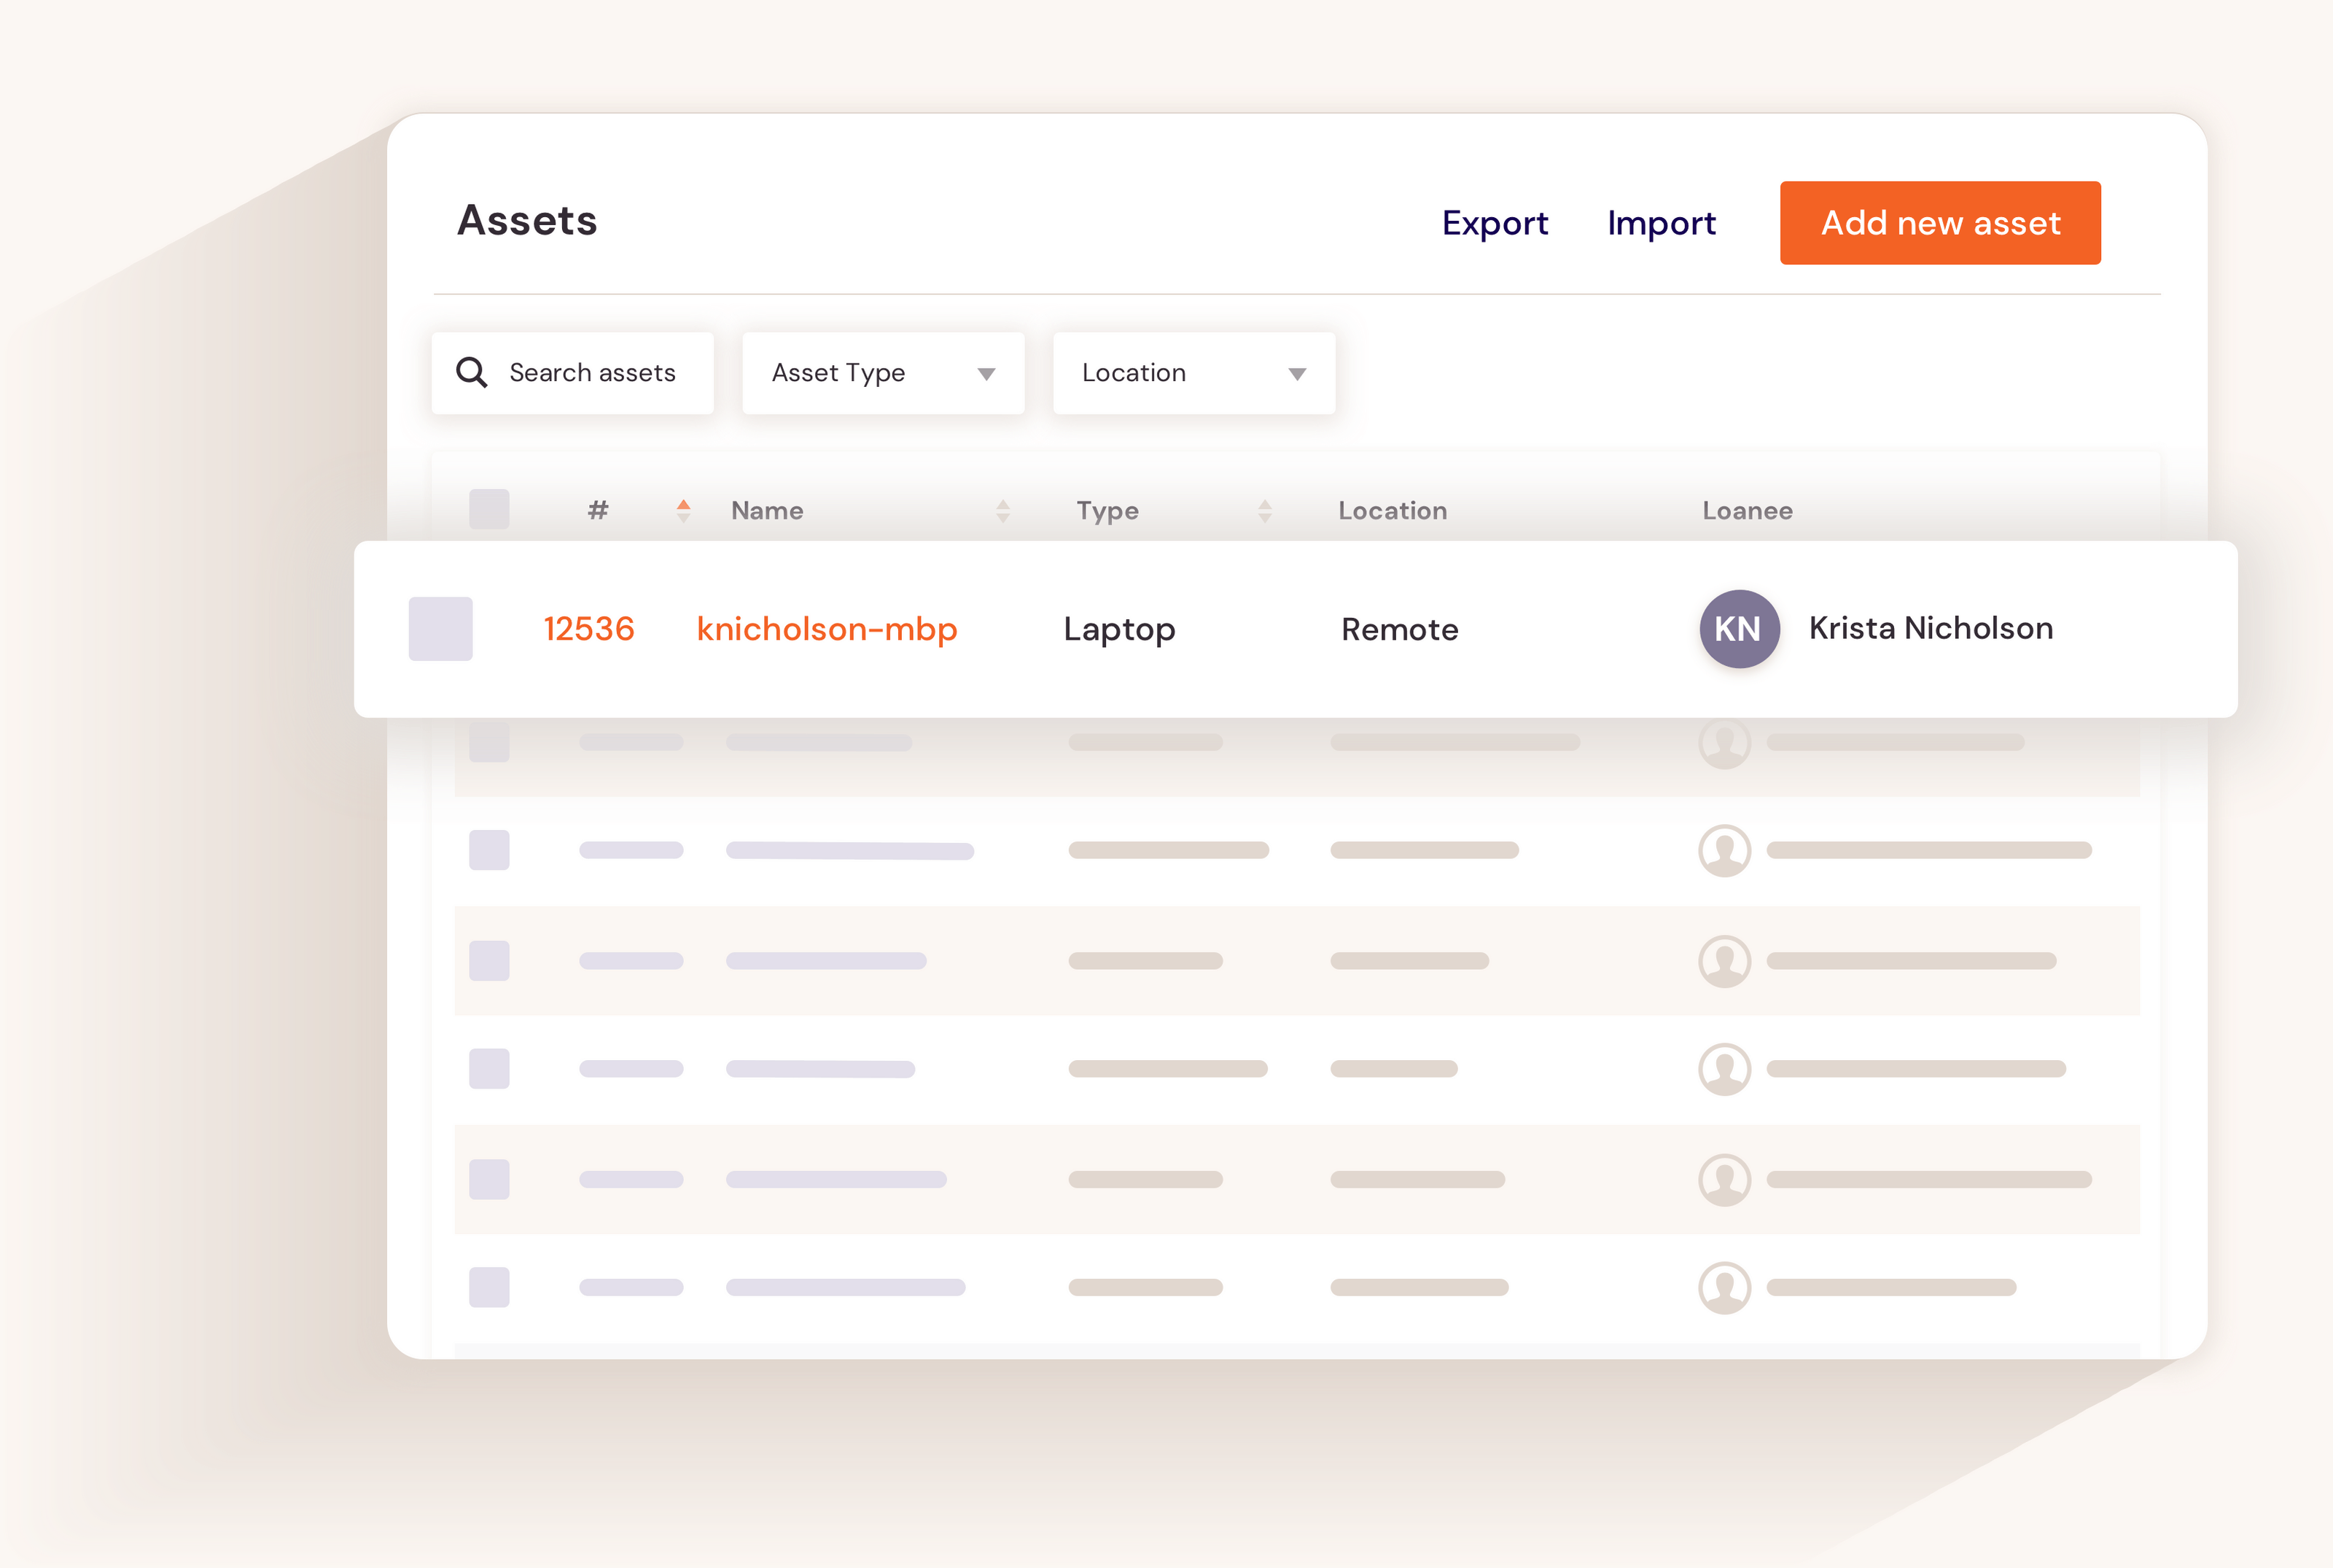Click the search magnifier icon

471,373
